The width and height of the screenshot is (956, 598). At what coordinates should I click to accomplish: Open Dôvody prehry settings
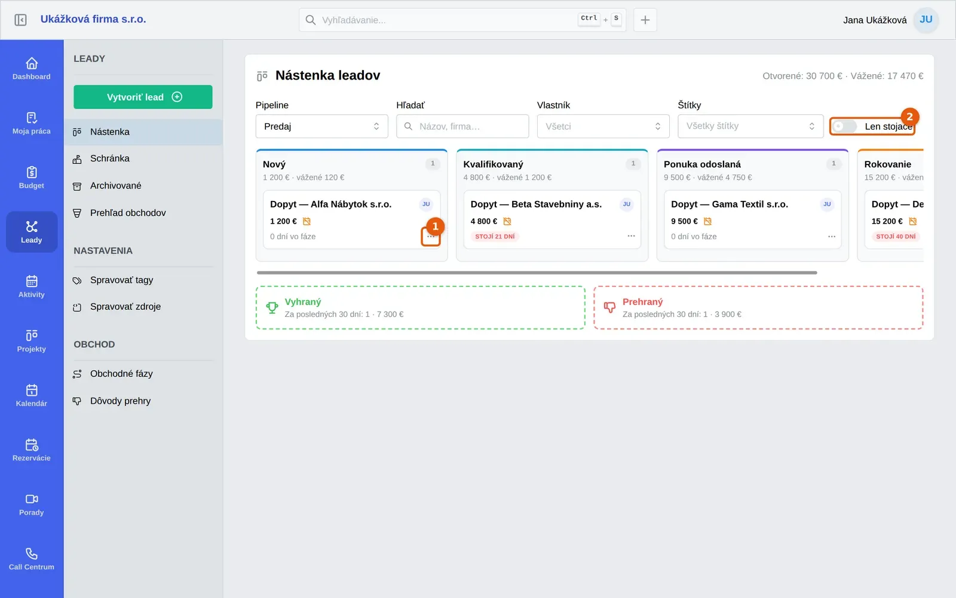pyautogui.click(x=143, y=401)
